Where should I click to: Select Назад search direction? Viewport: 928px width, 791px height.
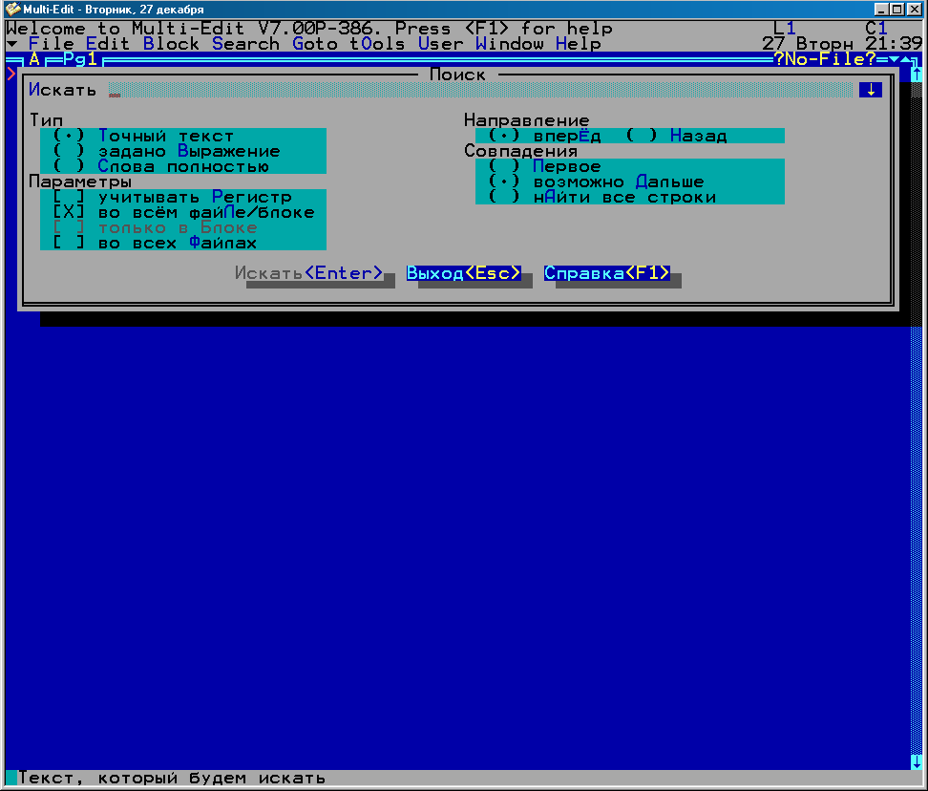coord(676,137)
